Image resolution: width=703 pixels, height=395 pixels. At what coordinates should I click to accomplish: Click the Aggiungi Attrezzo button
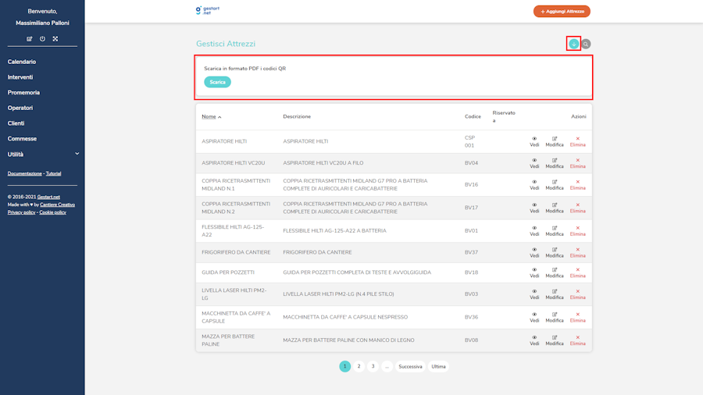point(562,12)
